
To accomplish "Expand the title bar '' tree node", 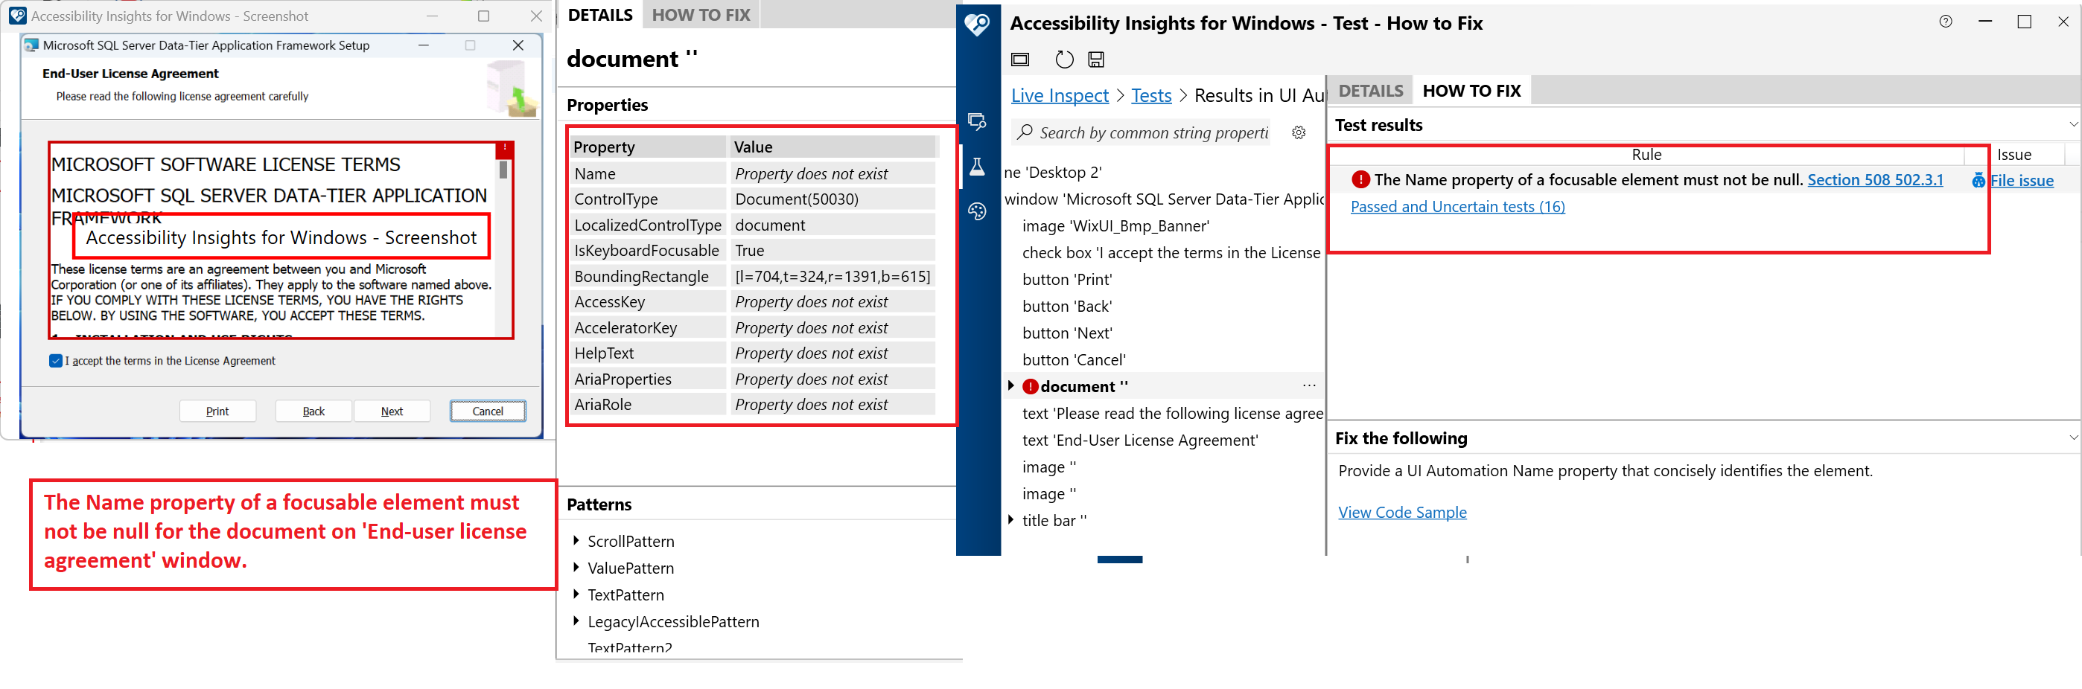I will point(1011,519).
